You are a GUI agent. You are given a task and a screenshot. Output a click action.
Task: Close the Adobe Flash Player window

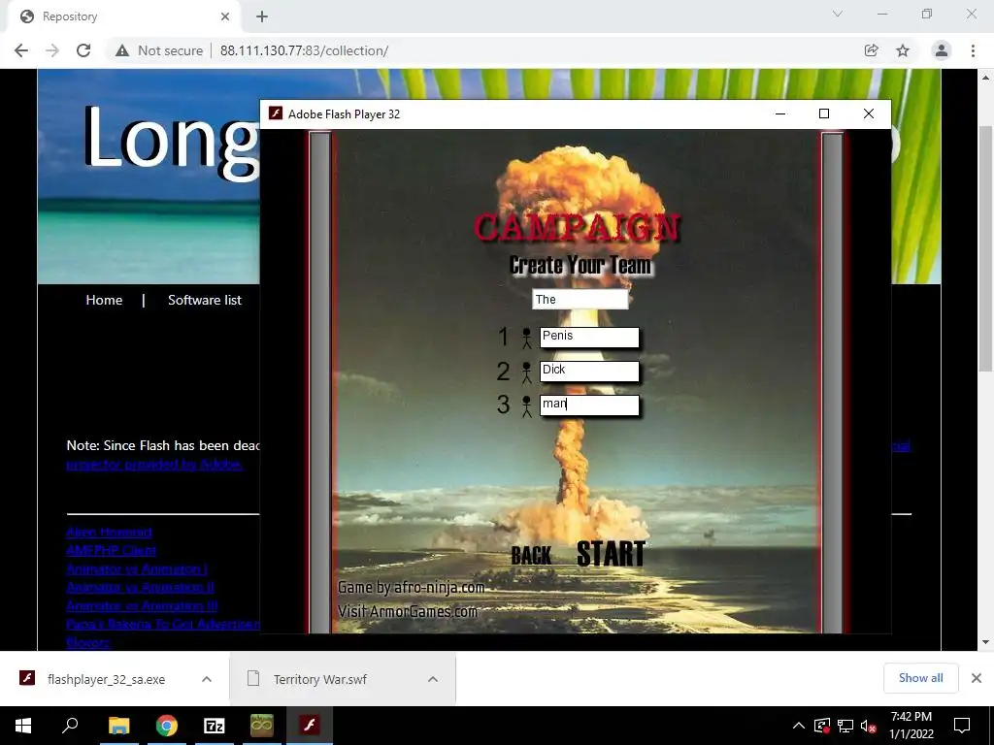pyautogui.click(x=869, y=114)
